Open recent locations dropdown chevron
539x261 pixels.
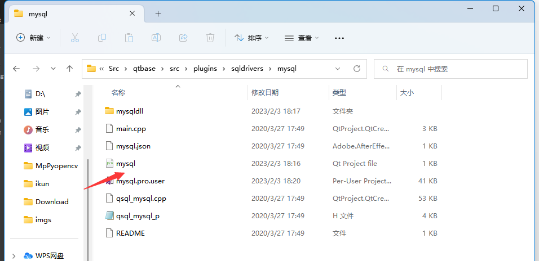[x=53, y=69]
